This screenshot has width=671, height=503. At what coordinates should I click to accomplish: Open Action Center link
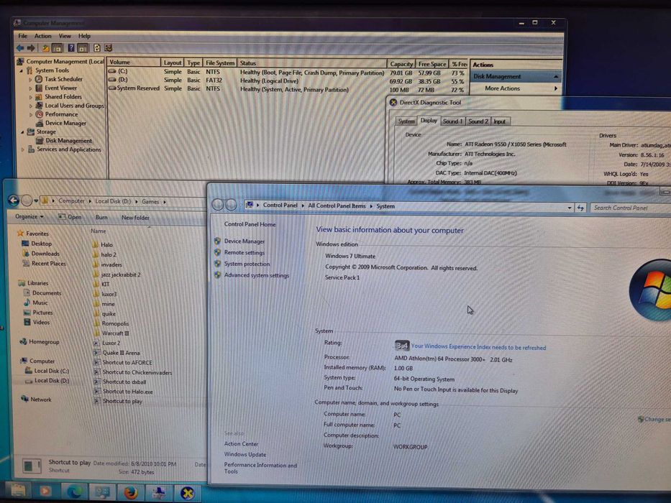click(241, 444)
